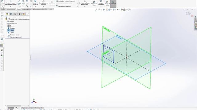Viewport: 197px width, 110px height.
Task: Click Исправить эскиз repair sketch tool
Action: click(x=94, y=3)
